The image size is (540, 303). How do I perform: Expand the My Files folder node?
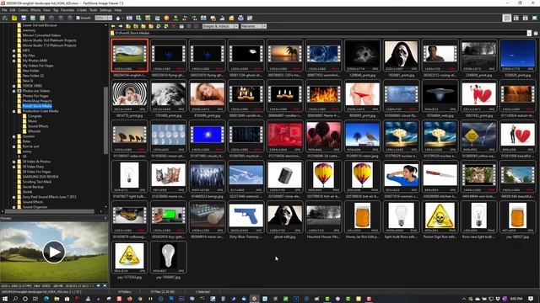tap(14, 56)
